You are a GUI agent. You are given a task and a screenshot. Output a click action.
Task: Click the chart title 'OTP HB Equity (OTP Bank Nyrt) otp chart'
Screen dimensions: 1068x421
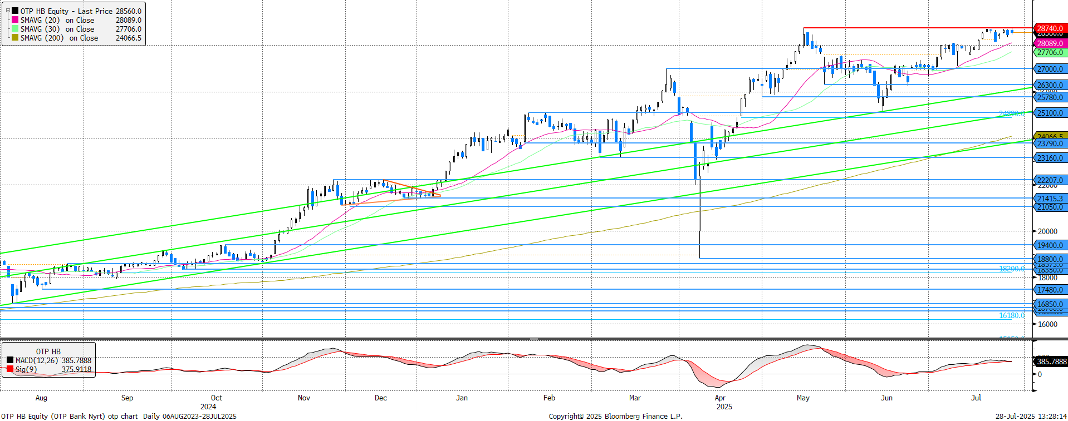click(70, 416)
